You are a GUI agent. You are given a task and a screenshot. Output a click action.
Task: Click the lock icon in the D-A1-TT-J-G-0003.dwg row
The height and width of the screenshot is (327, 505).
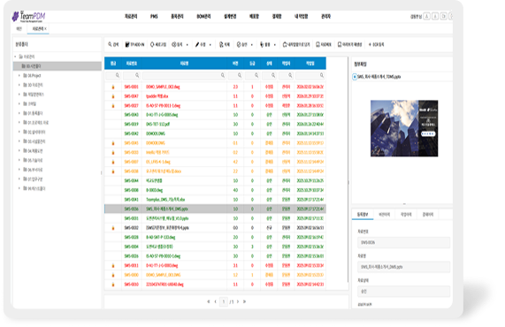(113, 265)
